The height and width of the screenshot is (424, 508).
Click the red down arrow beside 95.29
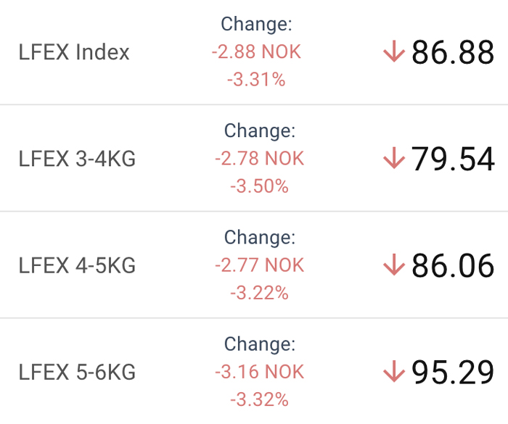(x=394, y=371)
